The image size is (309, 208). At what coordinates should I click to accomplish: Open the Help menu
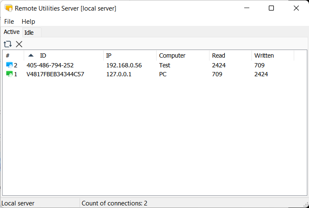coord(28,21)
